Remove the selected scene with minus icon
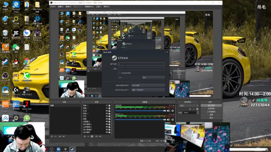Viewport: 271px width, 152px height. [56, 136]
